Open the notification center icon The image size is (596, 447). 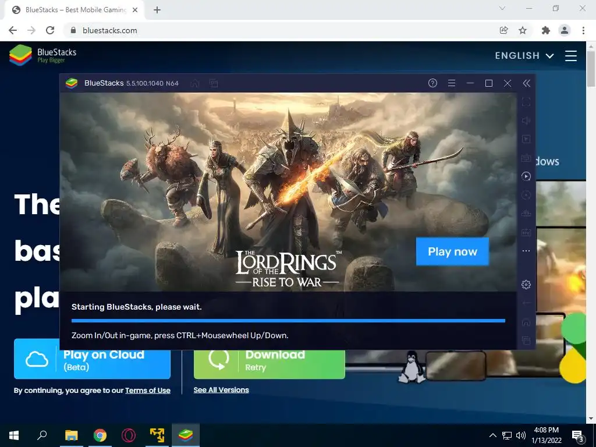[x=578, y=436]
